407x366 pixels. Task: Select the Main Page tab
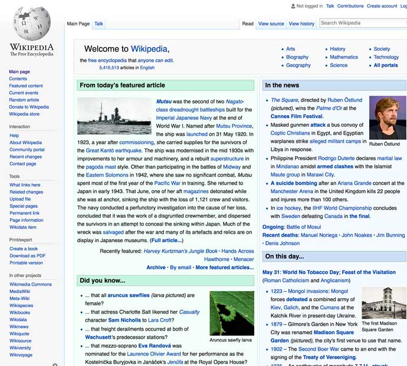click(x=78, y=24)
